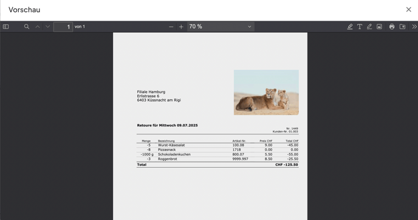Select the draw pencil tool

tap(369, 27)
